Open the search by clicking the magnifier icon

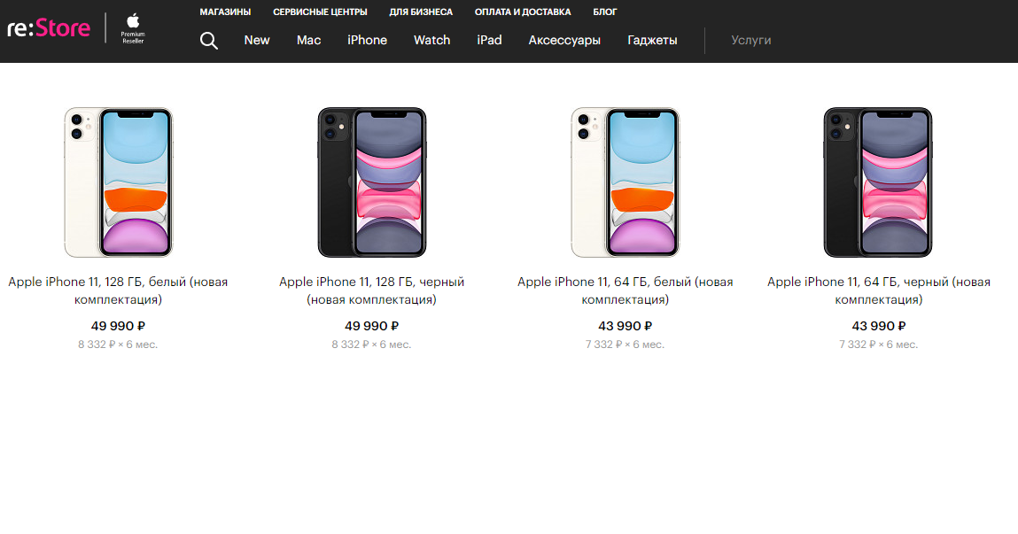tap(209, 41)
